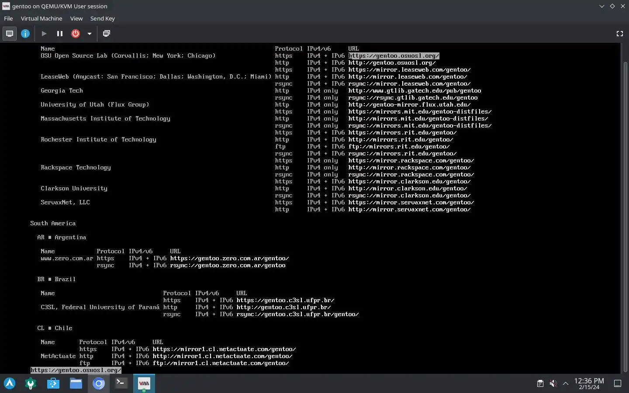This screenshot has width=629, height=393.
Task: Select https://mirrors.mit.edu/gentoo-distfiles/ URL
Action: (420, 112)
